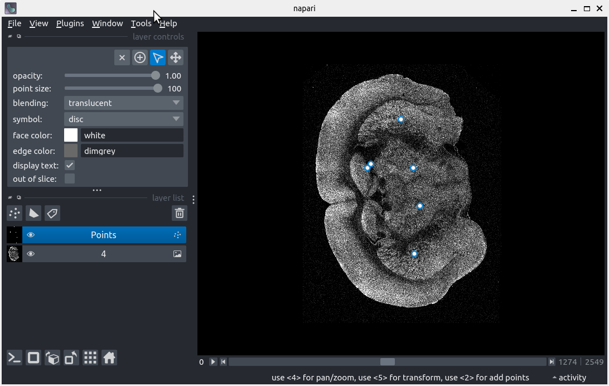Reset view with home icon
Screen dimensions: 609x386
tap(109, 358)
